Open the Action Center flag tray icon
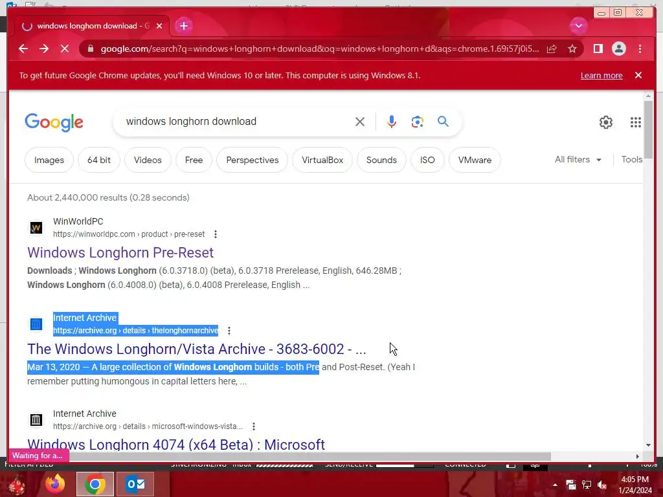The height and width of the screenshot is (497, 663). [571, 485]
